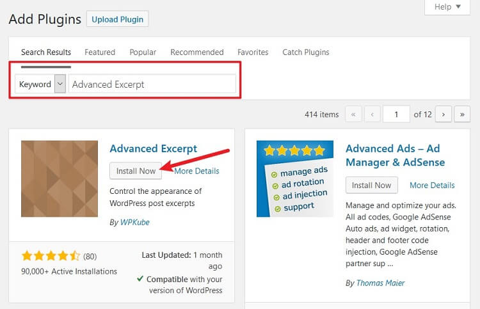Install Now the Advanced Ads plugin

tap(372, 185)
